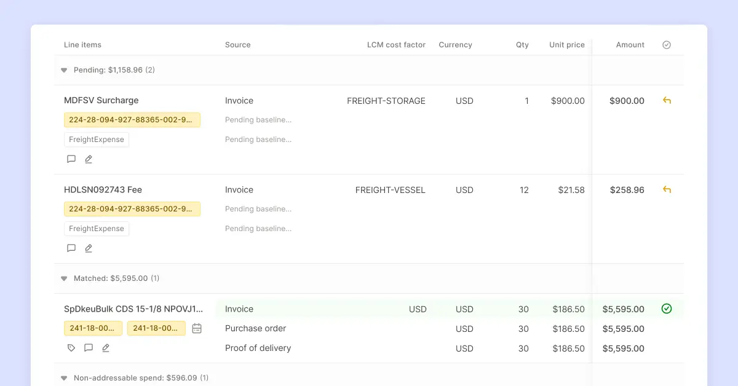Edit the HDLSN092743 Fee line item
The width and height of the screenshot is (738, 386).
(89, 248)
